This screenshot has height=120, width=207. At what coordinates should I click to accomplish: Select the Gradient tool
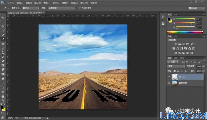[x=3, y=65]
